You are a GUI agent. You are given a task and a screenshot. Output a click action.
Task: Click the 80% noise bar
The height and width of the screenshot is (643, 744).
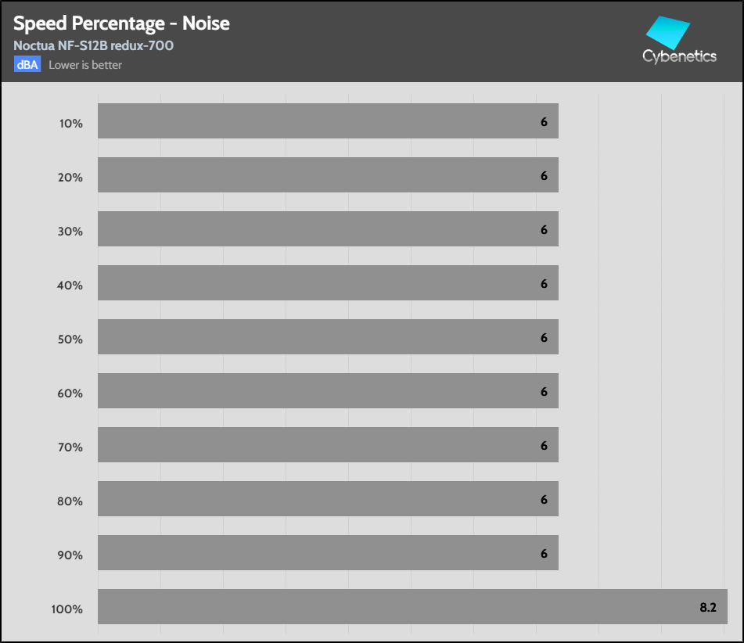tap(328, 499)
